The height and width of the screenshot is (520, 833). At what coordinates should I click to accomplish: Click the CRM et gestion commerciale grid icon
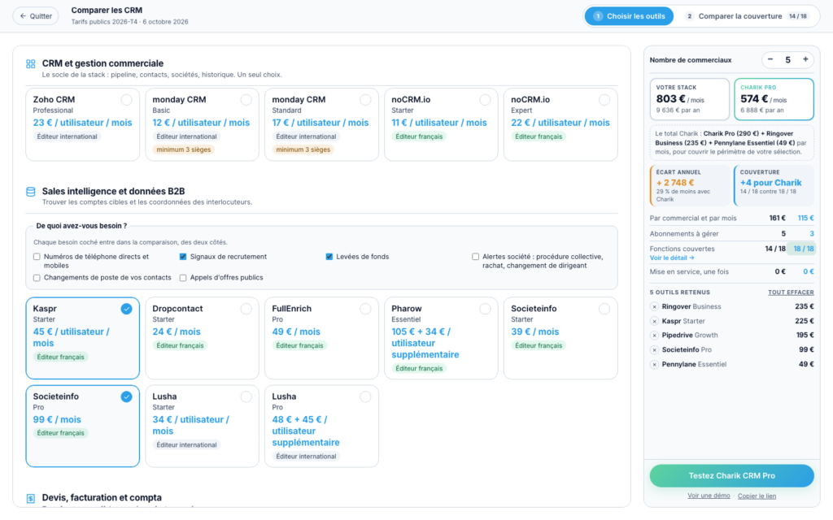31,63
